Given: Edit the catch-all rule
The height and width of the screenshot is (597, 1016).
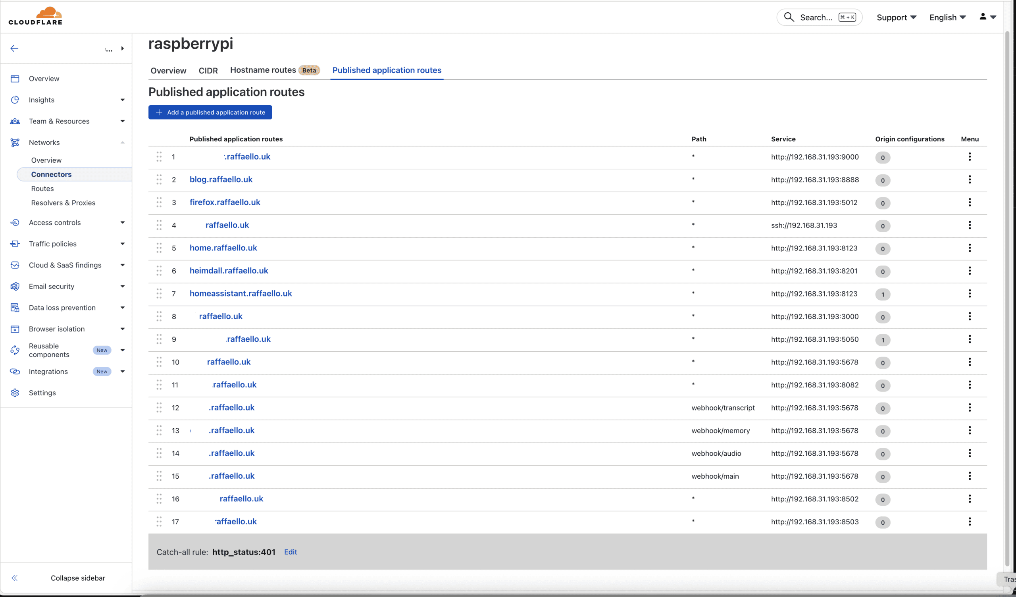Looking at the screenshot, I should coord(290,552).
